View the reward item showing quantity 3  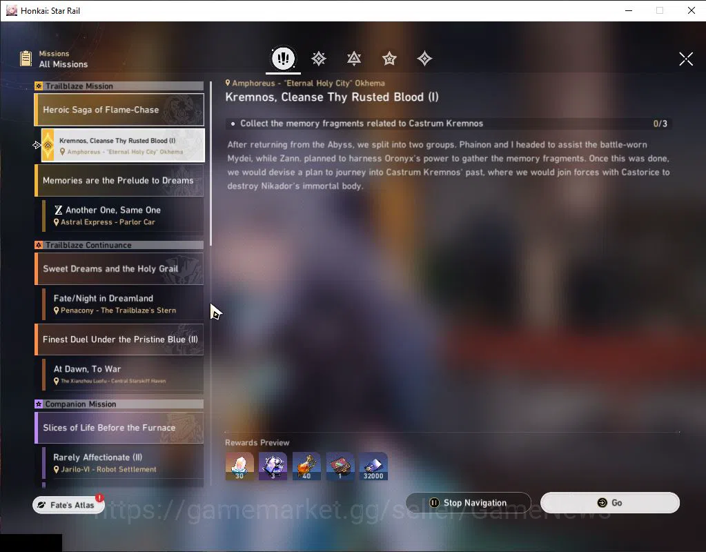tap(273, 466)
